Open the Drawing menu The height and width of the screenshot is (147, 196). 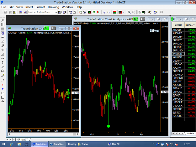click(x=53, y=7)
